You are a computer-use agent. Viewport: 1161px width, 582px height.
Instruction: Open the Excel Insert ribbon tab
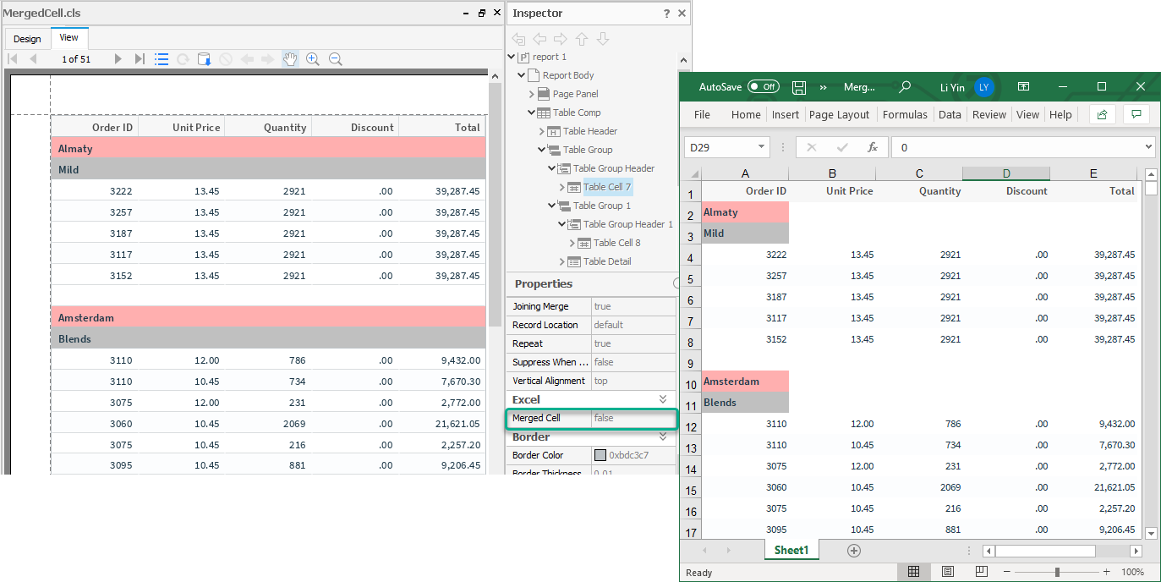(786, 114)
